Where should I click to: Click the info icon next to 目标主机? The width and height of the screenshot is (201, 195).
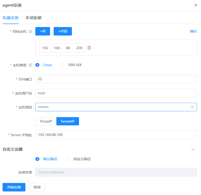point(30,31)
